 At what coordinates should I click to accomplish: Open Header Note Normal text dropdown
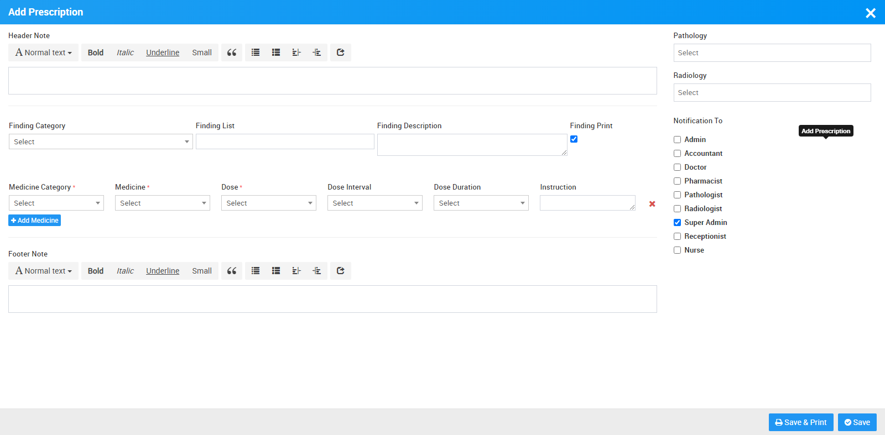coord(43,53)
